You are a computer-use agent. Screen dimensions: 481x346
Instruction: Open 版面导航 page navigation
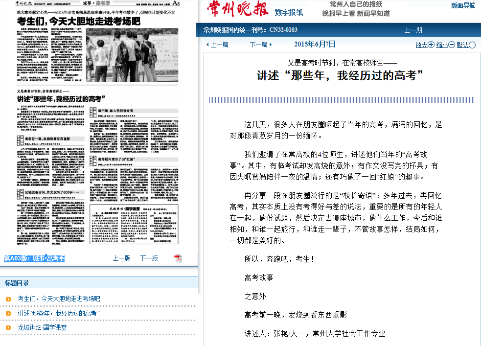pyautogui.click(x=462, y=6)
